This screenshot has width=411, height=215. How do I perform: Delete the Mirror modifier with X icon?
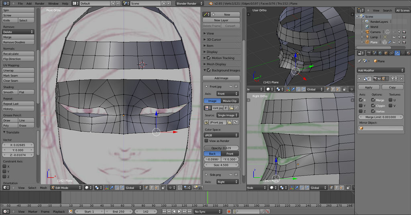(401, 79)
